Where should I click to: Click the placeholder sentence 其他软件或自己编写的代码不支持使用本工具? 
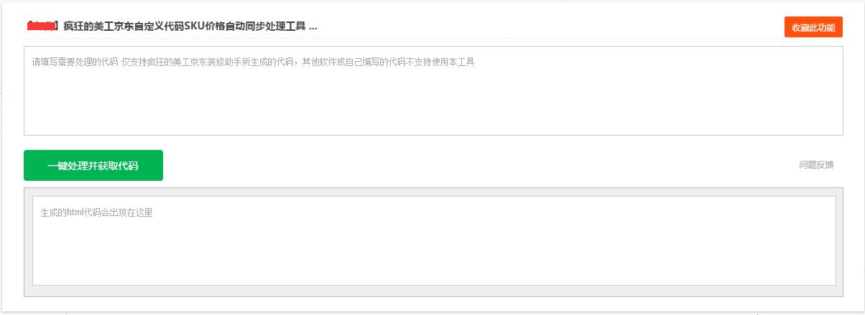(388, 62)
